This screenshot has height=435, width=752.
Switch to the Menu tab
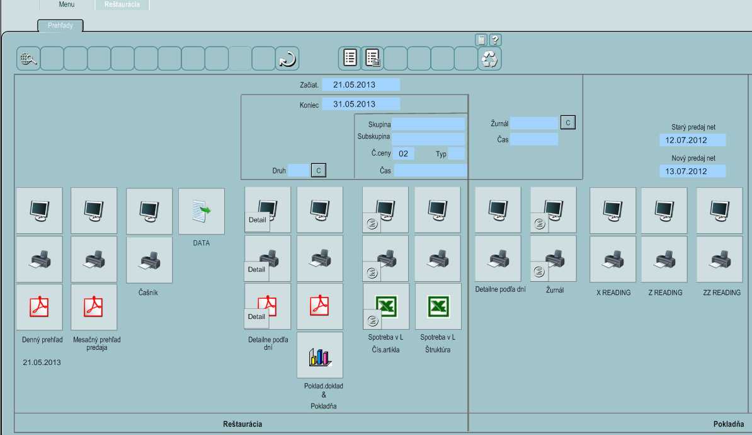(67, 4)
